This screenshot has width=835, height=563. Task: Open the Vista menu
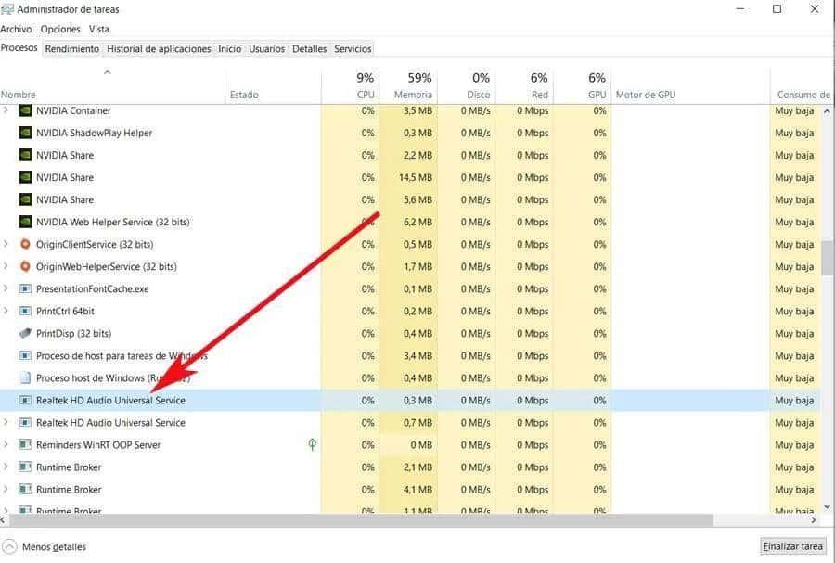click(x=98, y=29)
